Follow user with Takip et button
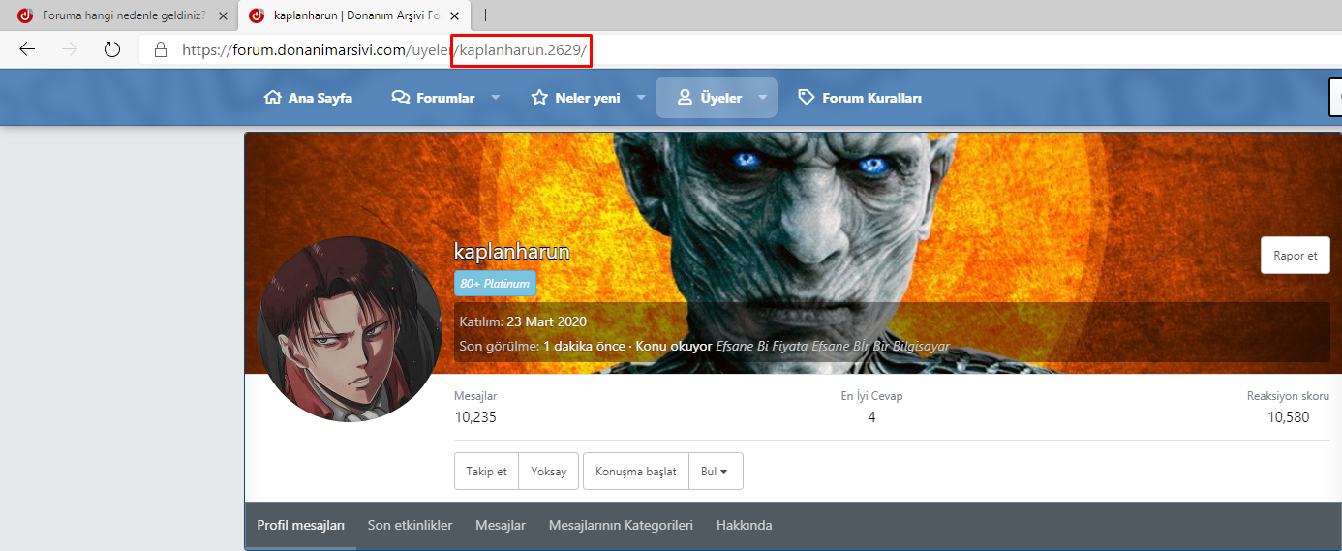The height and width of the screenshot is (551, 1342). pyautogui.click(x=486, y=472)
